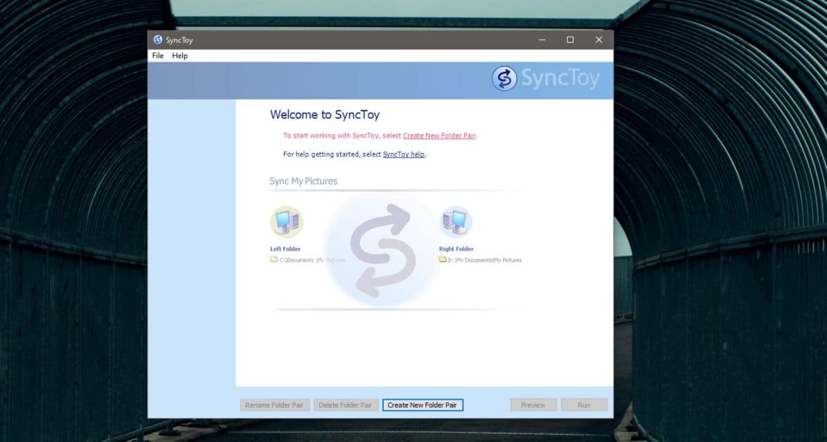Maximize the SyncToy window
The height and width of the screenshot is (442, 827).
pos(570,39)
